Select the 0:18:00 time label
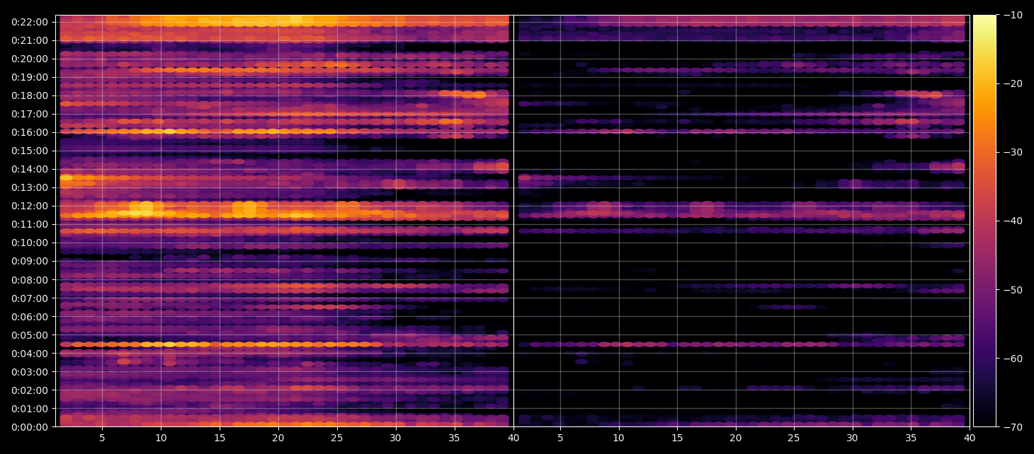Viewport: 1034px width, 454px height. pyautogui.click(x=30, y=95)
